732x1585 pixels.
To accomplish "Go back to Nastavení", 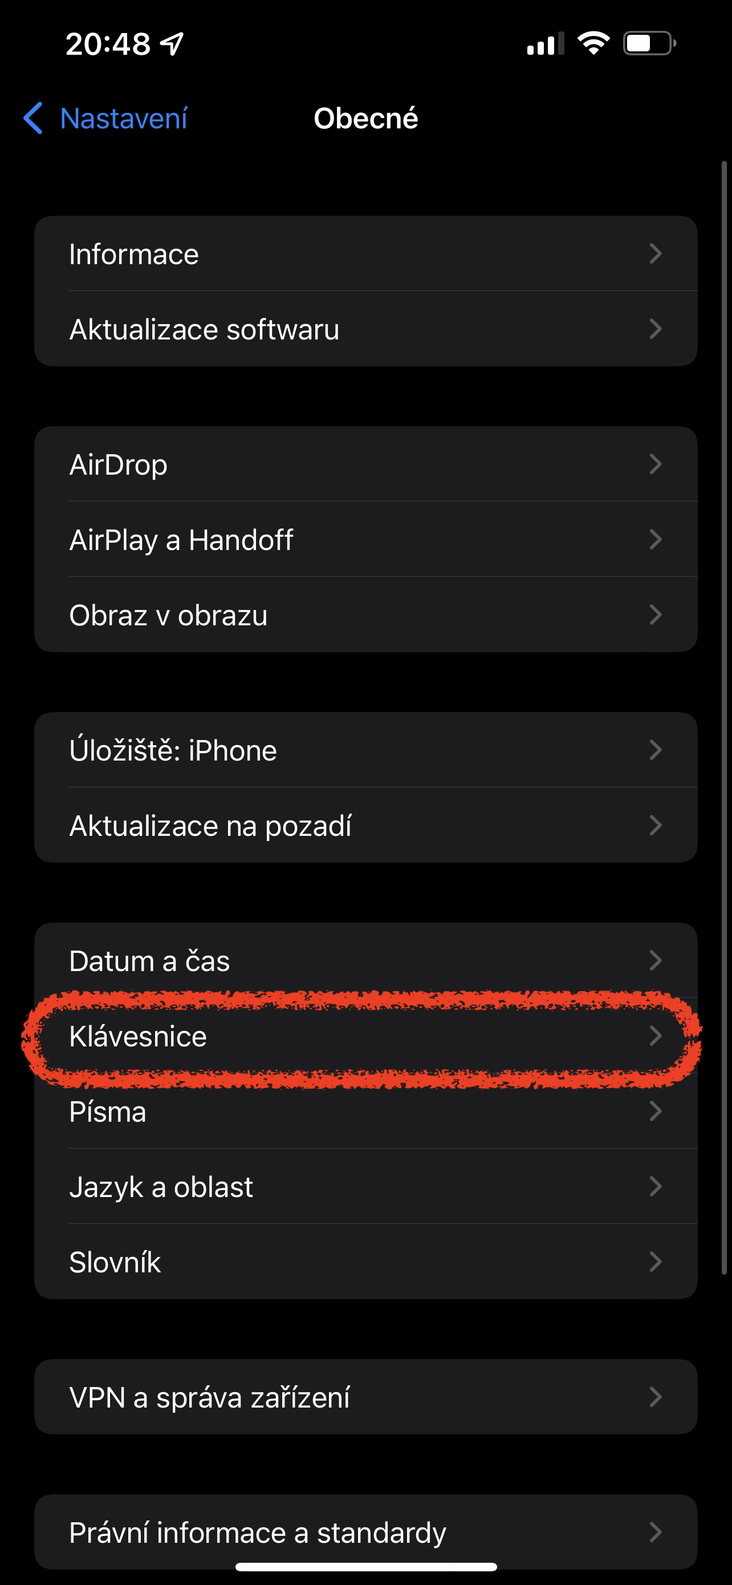I will [x=124, y=118].
